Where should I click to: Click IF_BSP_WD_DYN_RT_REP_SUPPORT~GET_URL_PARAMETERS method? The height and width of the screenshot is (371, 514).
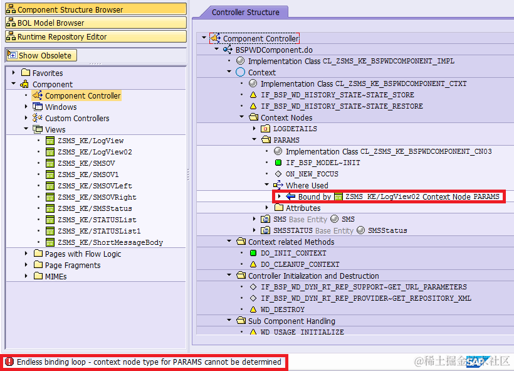(x=364, y=287)
